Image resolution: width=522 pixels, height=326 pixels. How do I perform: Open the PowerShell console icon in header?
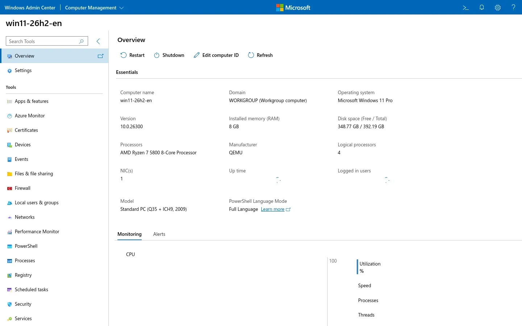[466, 8]
